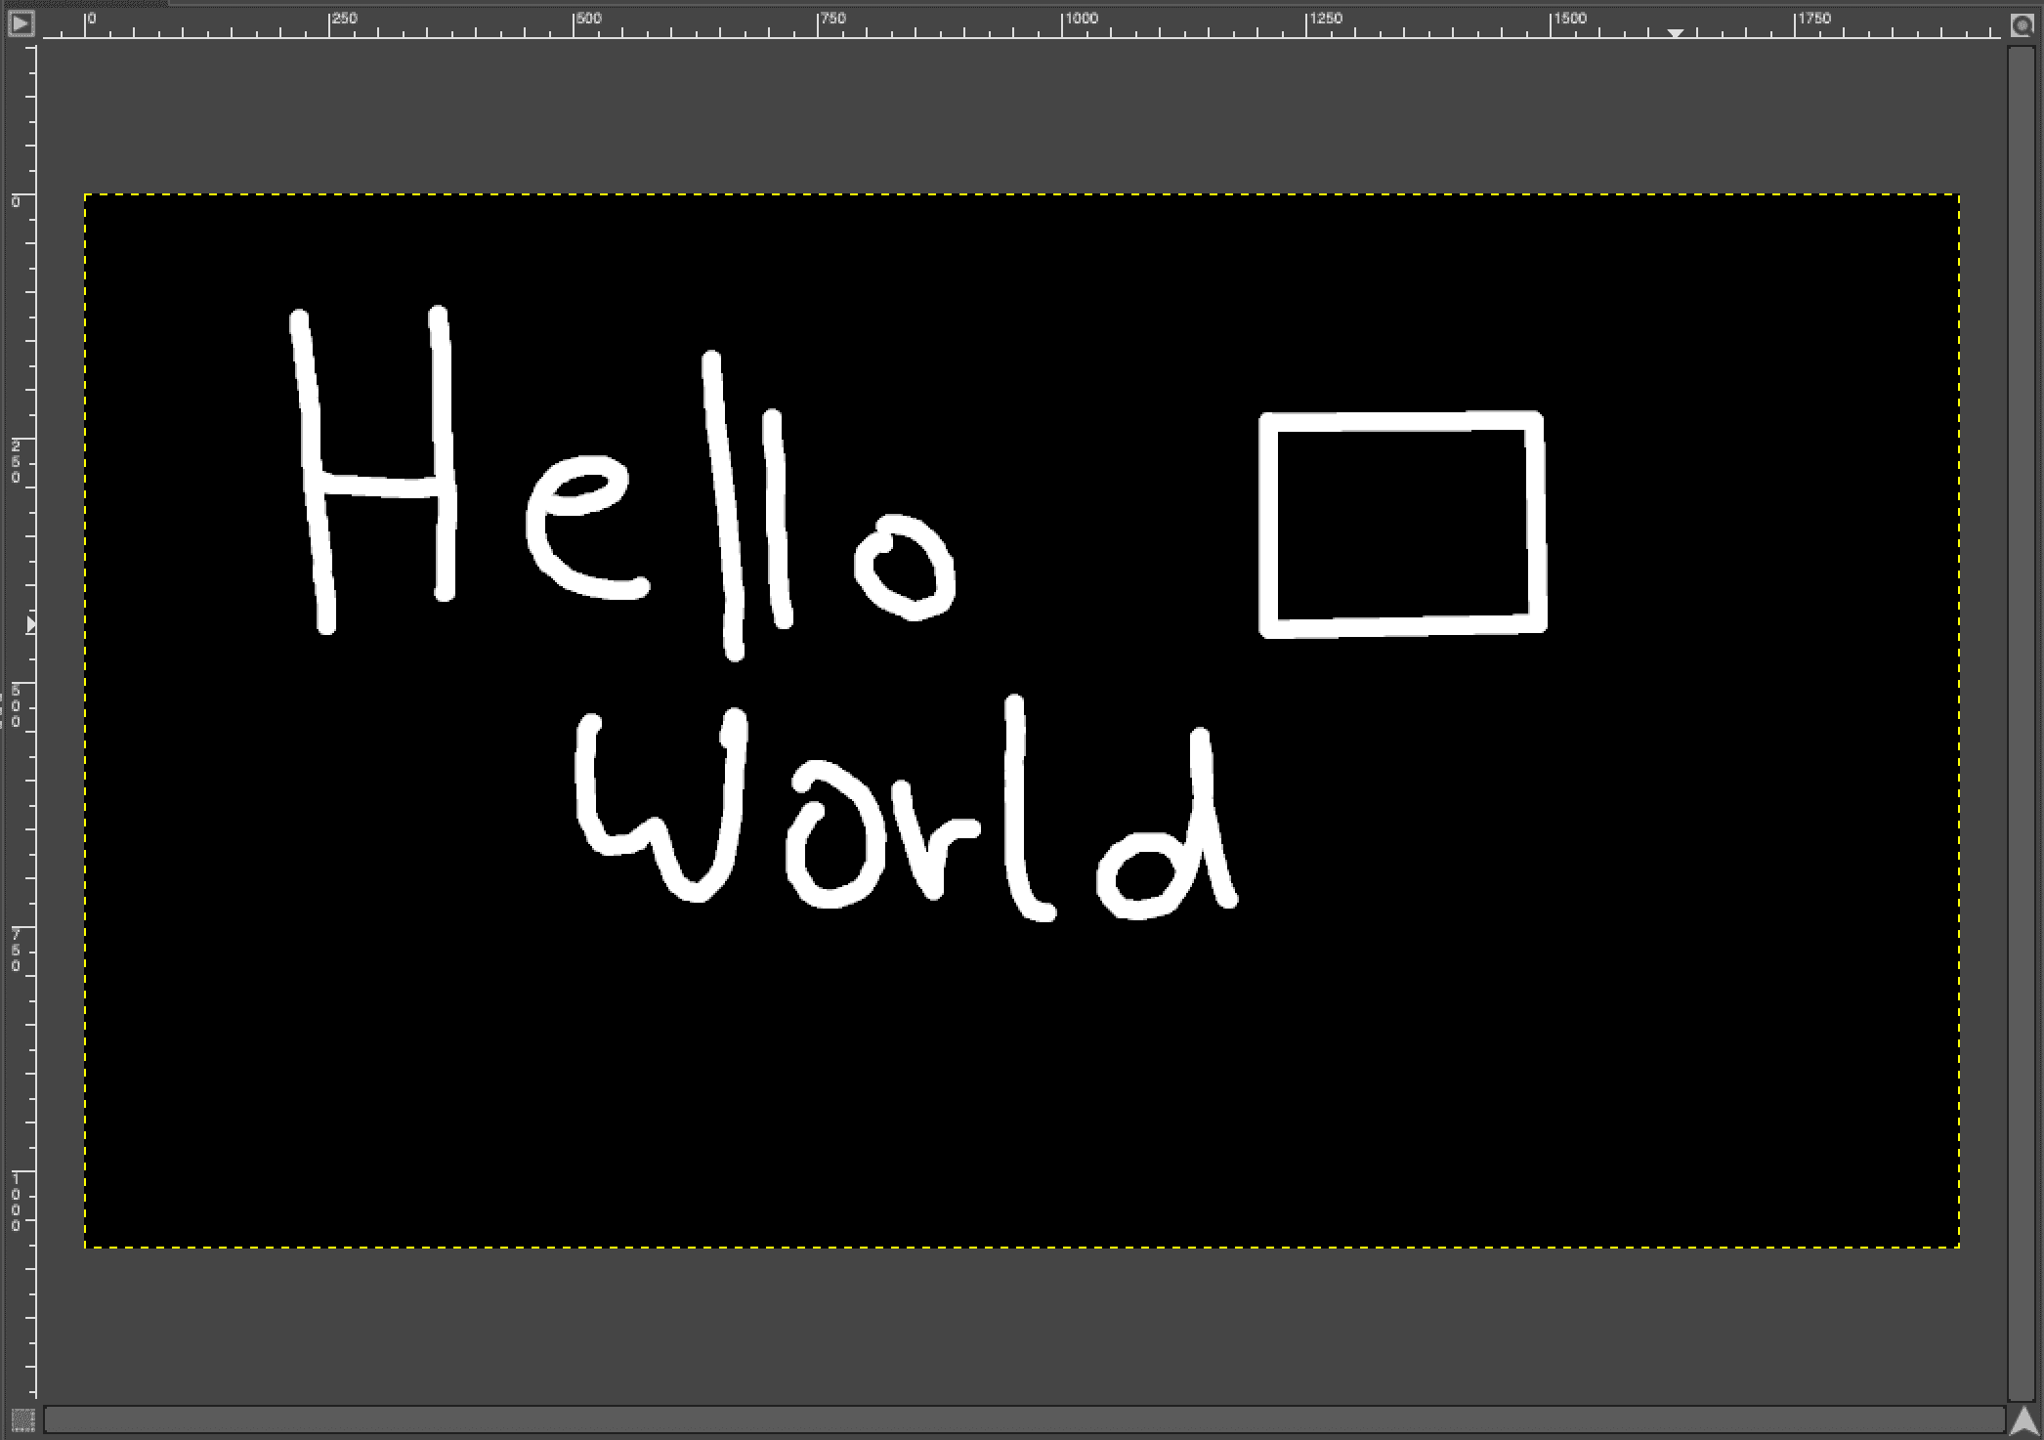
Task: Click the vertical scrollbar on right
Action: [2020, 723]
